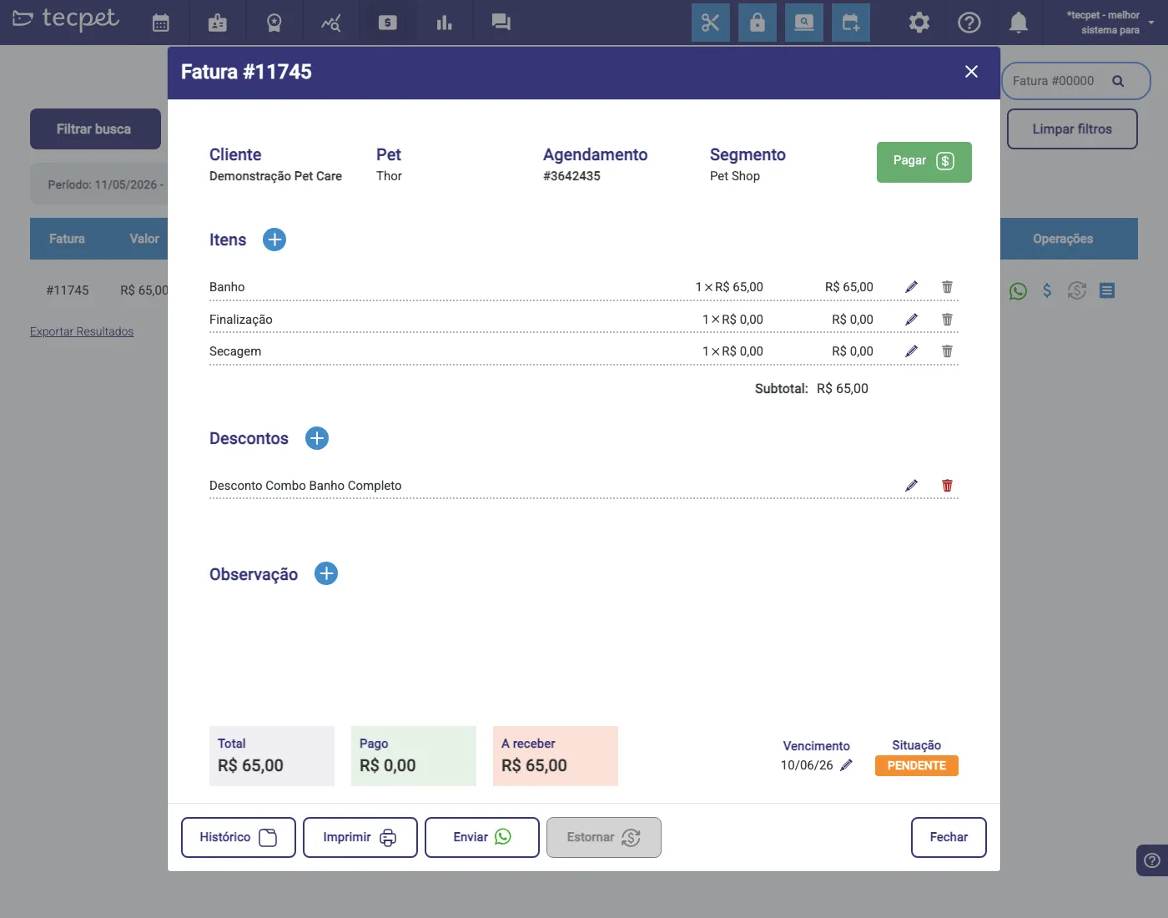Edit the Vencimento date pencil icon
The image size is (1168, 918).
click(846, 765)
